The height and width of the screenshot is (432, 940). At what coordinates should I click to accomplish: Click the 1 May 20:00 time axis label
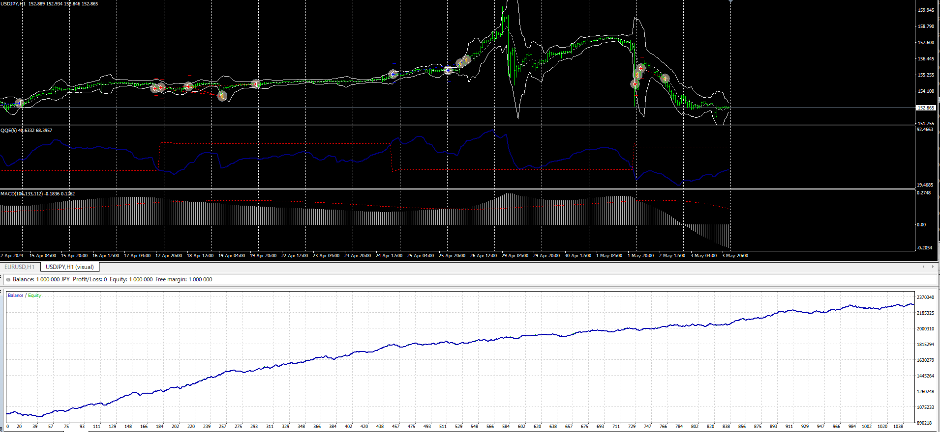(x=640, y=256)
